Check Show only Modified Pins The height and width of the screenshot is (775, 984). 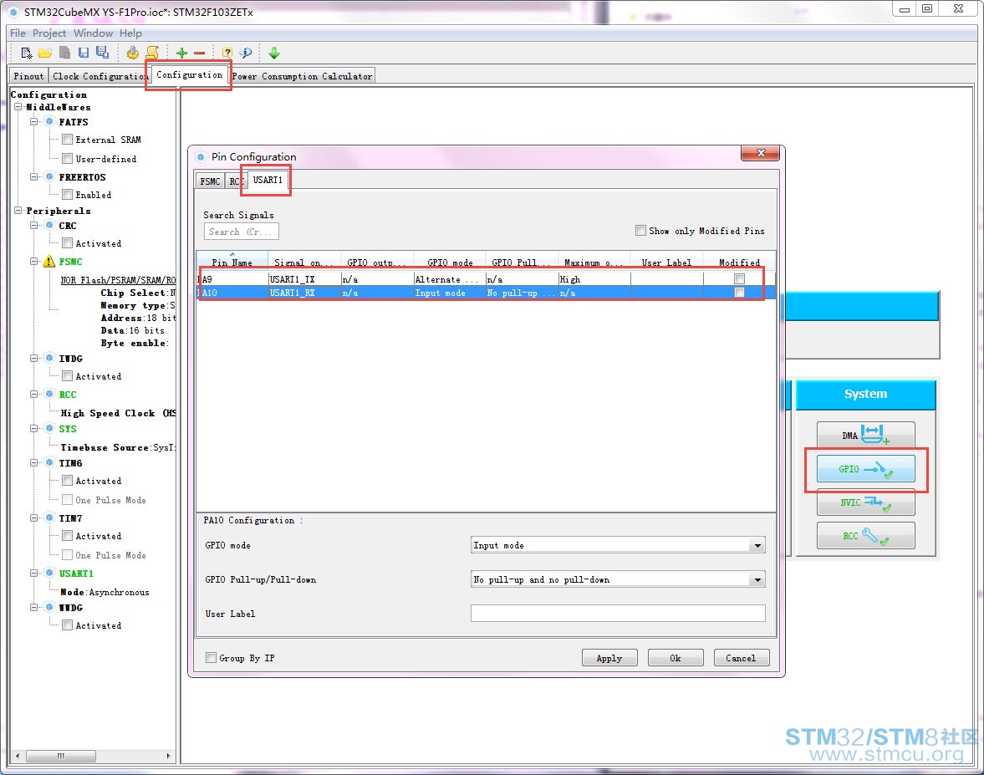point(640,230)
